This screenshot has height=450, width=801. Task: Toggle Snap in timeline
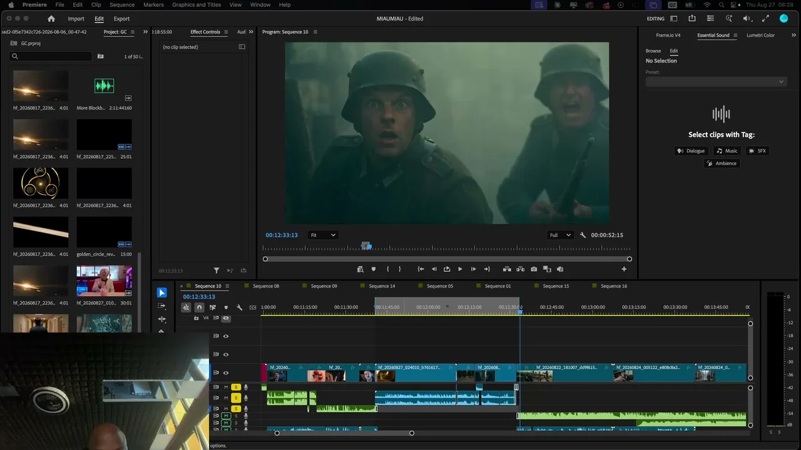(x=199, y=307)
